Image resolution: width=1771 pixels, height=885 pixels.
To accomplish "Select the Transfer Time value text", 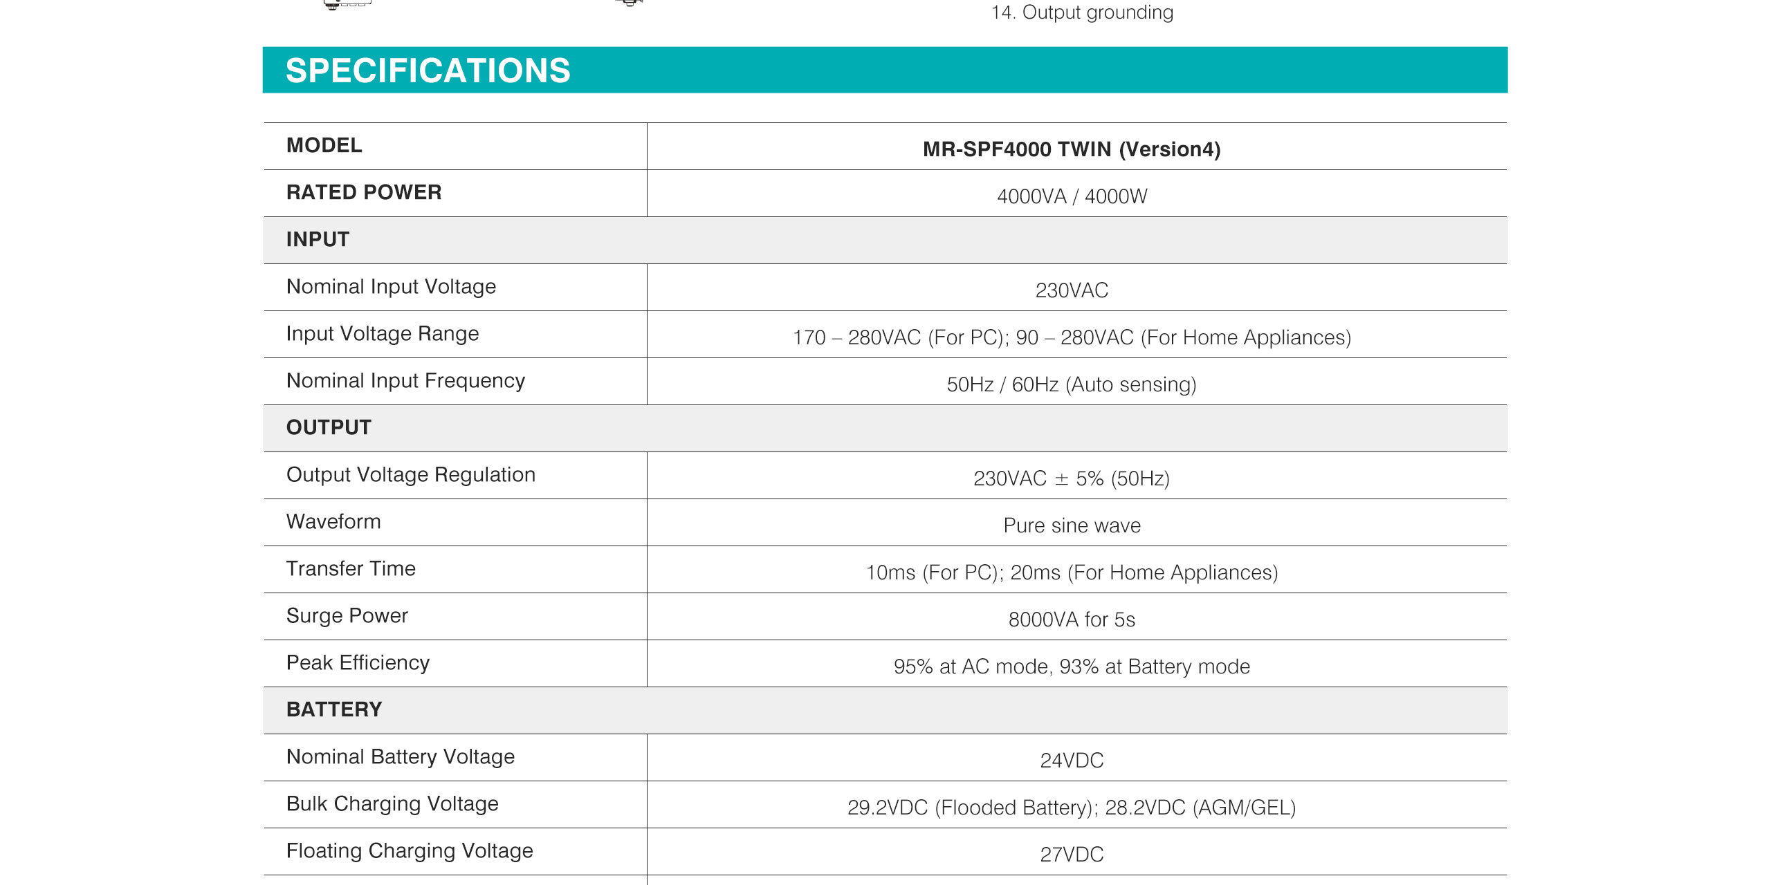I will (1072, 572).
